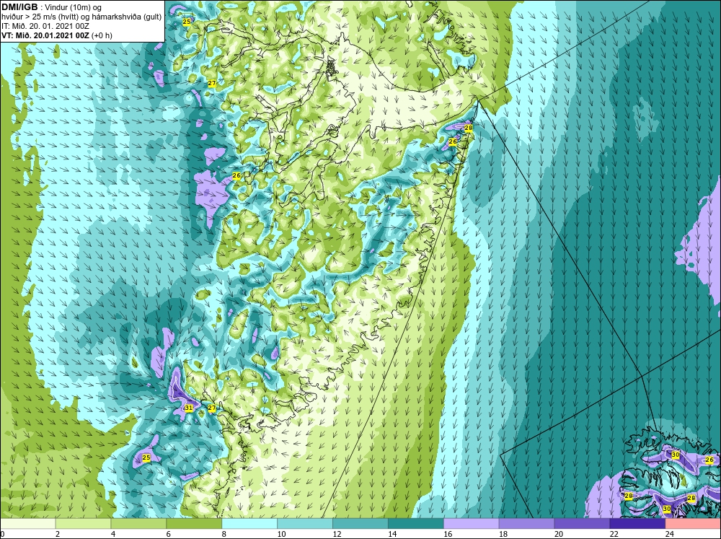The width and height of the screenshot is (721, 539).
Task: Select the medium green 4–6 legend swatch
Action: 139,523
